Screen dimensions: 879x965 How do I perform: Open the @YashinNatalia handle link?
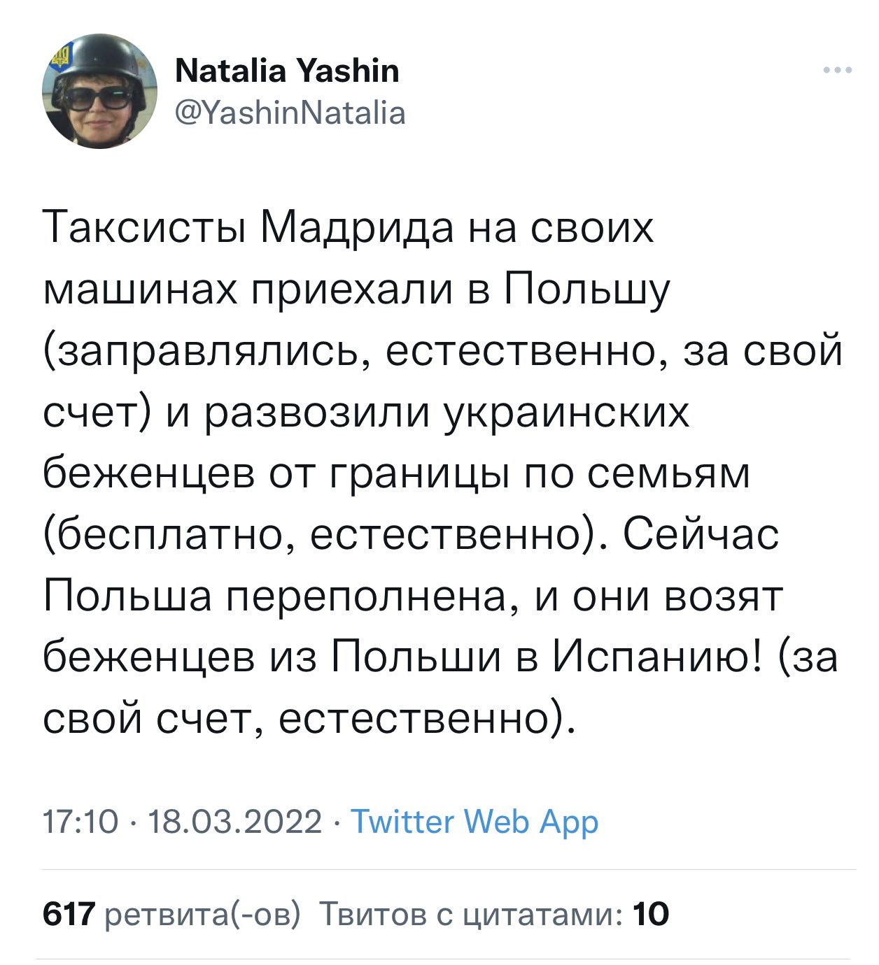(x=290, y=112)
